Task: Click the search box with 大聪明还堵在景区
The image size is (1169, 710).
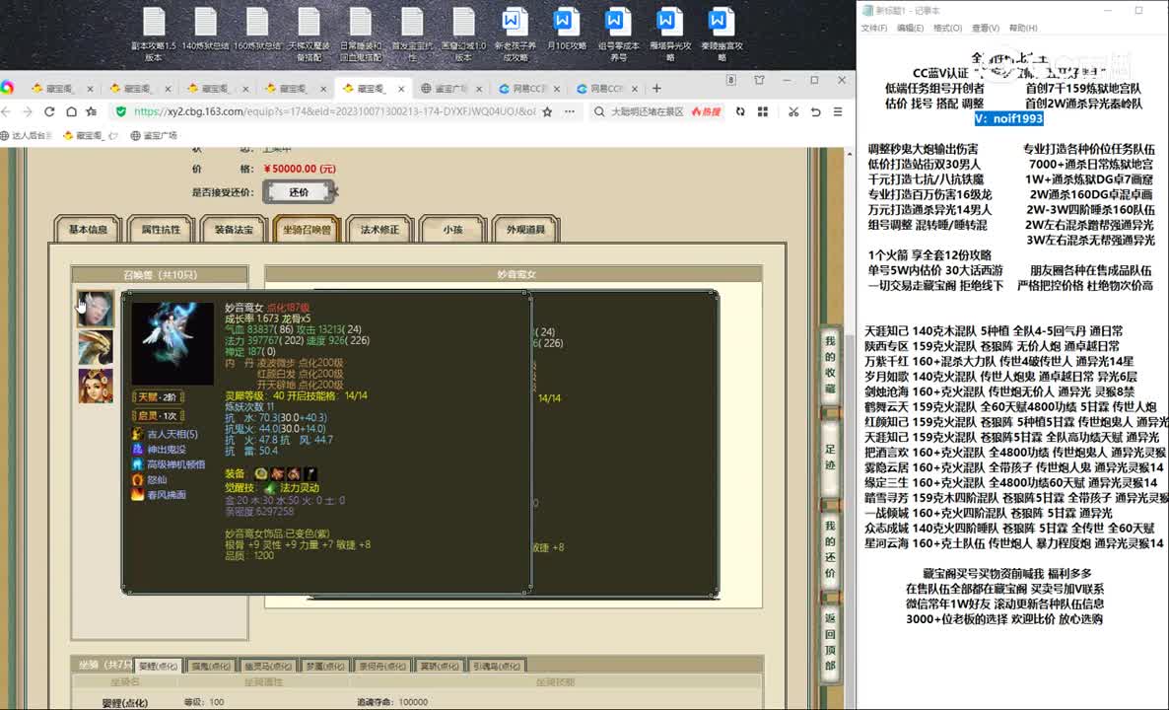Action: [x=648, y=111]
